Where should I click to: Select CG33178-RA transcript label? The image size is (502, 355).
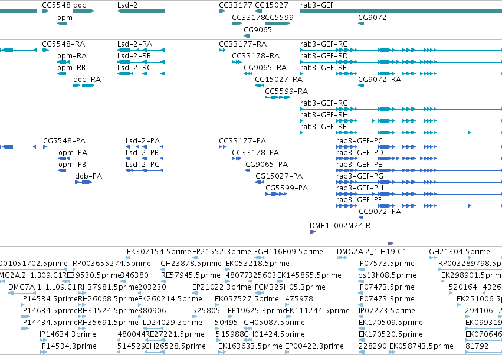(x=256, y=56)
